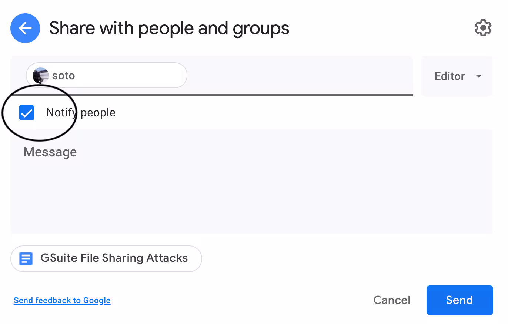Toggle notifications via the Notify people label

click(81, 113)
